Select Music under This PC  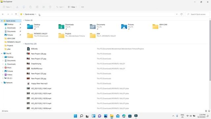click(9, 67)
